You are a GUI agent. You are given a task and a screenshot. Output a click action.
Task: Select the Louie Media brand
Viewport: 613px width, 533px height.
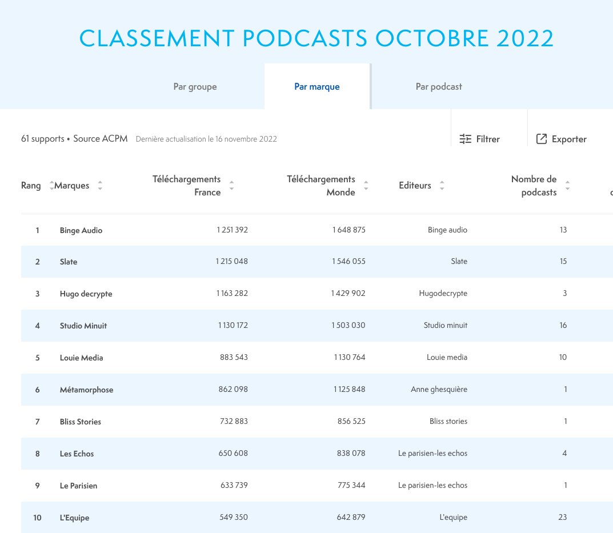point(81,358)
